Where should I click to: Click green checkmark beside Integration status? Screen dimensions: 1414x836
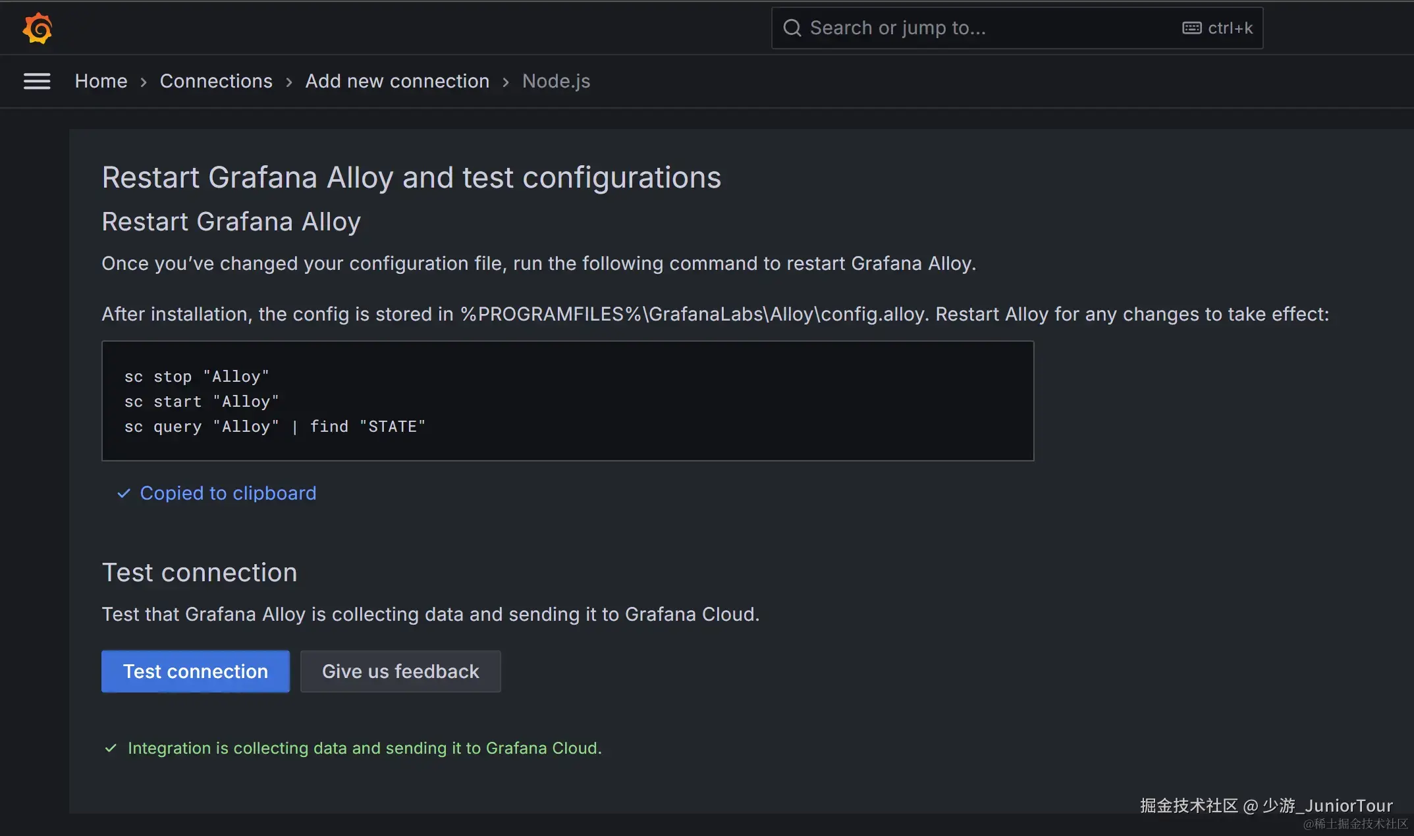pyautogui.click(x=111, y=748)
